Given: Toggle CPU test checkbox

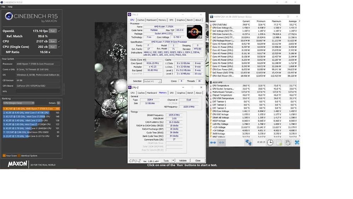Looking at the screenshot, I should click(59, 41).
